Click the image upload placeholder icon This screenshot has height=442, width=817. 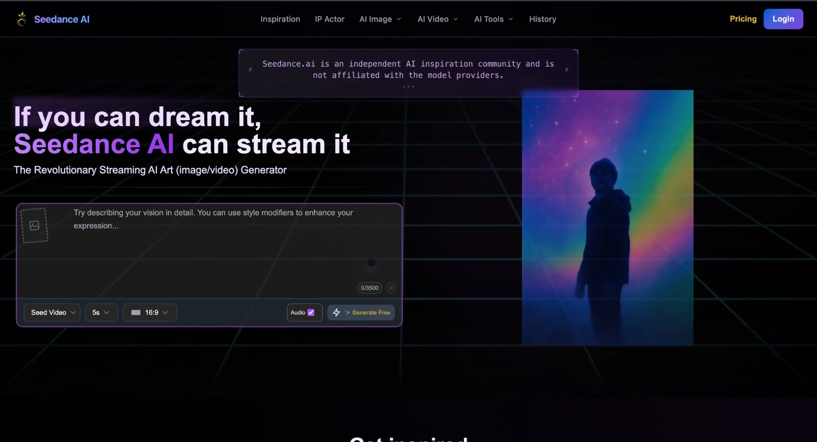pos(34,225)
